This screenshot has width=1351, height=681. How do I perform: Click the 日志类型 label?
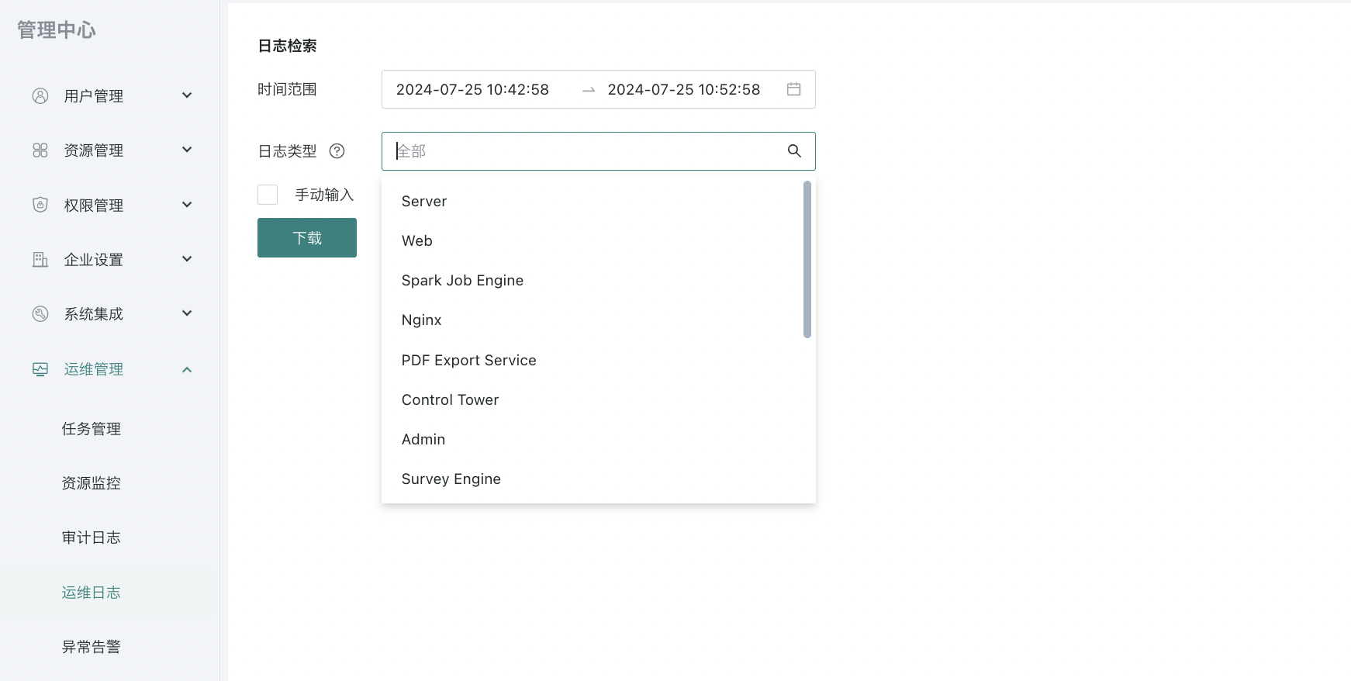288,151
